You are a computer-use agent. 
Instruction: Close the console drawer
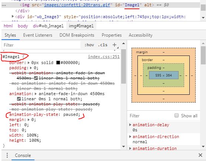point(200,155)
